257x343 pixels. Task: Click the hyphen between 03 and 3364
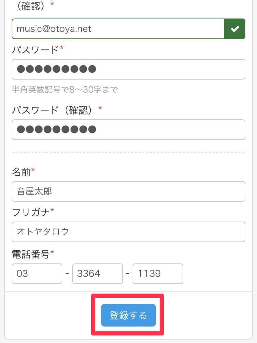pyautogui.click(x=67, y=274)
